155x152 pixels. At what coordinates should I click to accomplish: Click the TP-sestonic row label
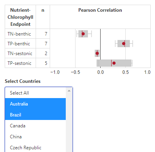click(x=20, y=63)
